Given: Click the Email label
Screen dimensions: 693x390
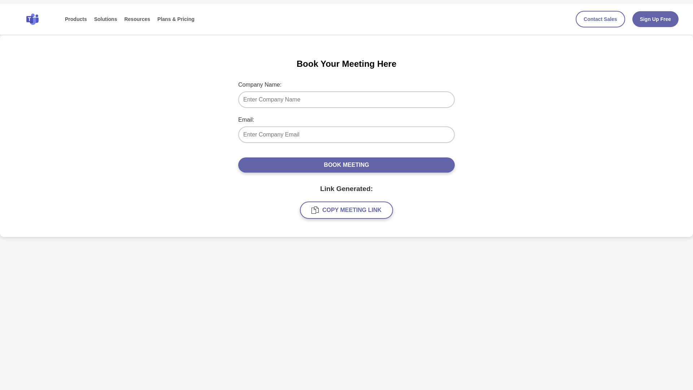Looking at the screenshot, I should (246, 120).
